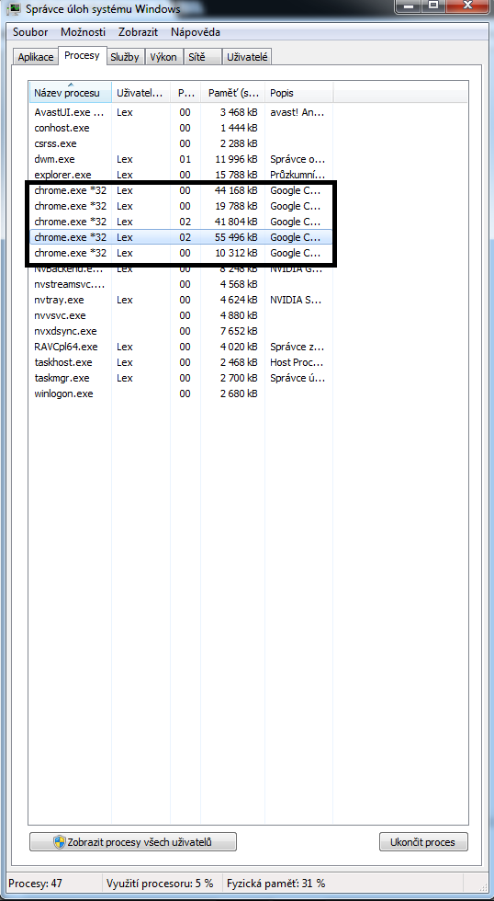Switch to the Procesy tab
The width and height of the screenshot is (494, 901).
click(x=82, y=56)
